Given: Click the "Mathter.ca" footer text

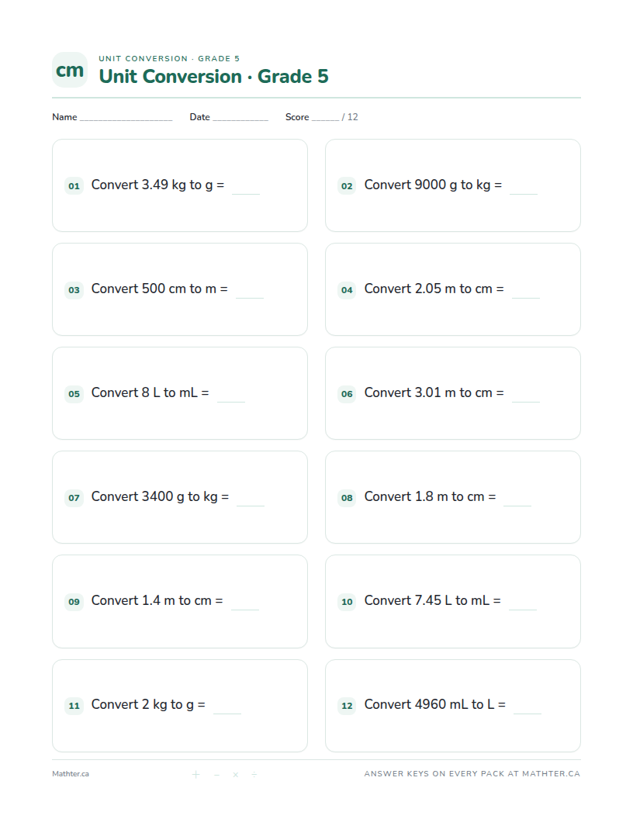Looking at the screenshot, I should pyautogui.click(x=71, y=774).
